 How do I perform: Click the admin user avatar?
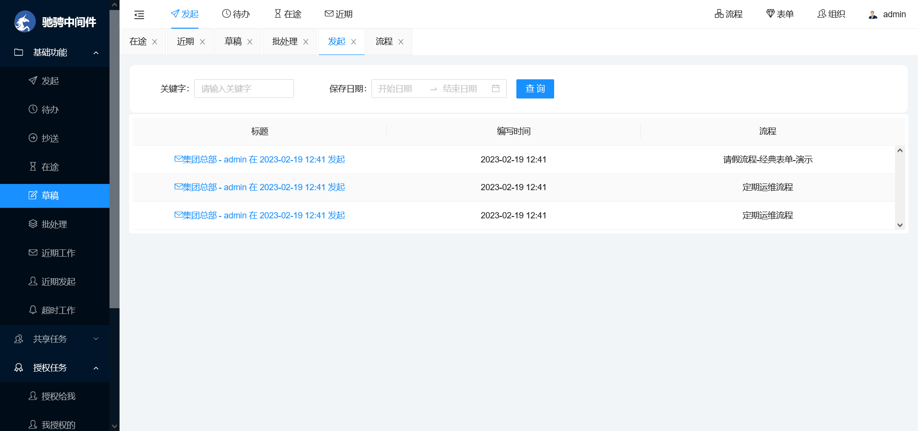(873, 15)
